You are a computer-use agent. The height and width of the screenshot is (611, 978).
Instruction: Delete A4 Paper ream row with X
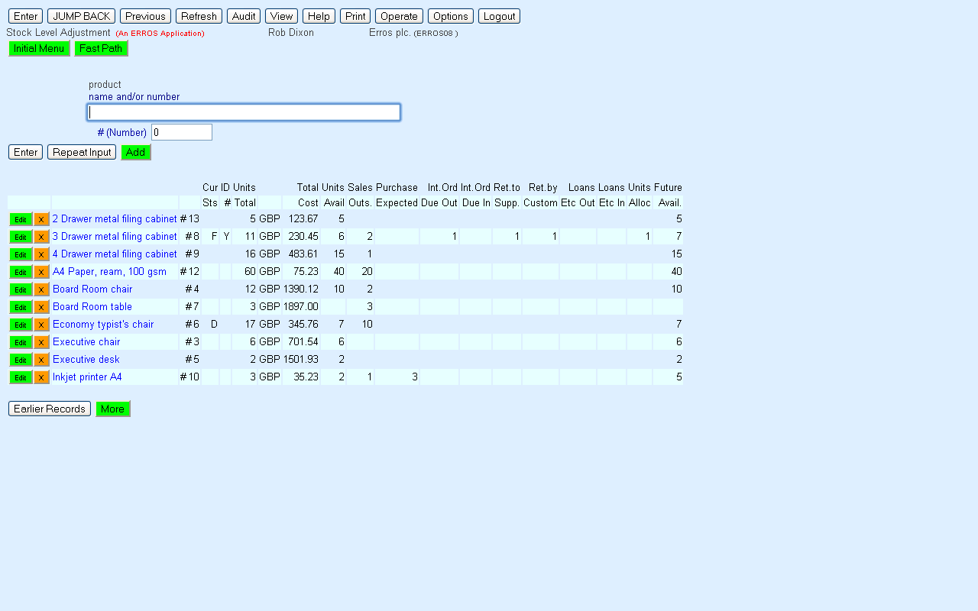coord(41,272)
